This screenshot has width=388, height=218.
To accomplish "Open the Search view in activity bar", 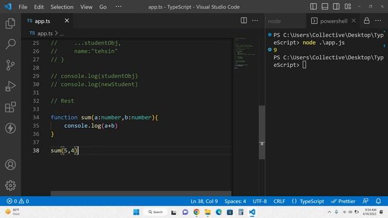I will (x=10, y=44).
